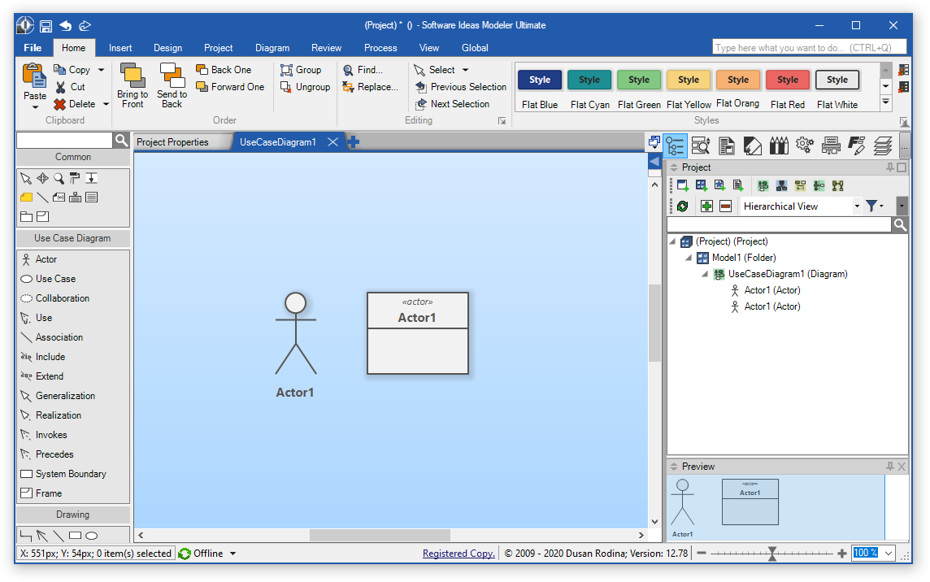The width and height of the screenshot is (930, 582).
Task: Apply the Flat Red style swatch
Action: 787,80
